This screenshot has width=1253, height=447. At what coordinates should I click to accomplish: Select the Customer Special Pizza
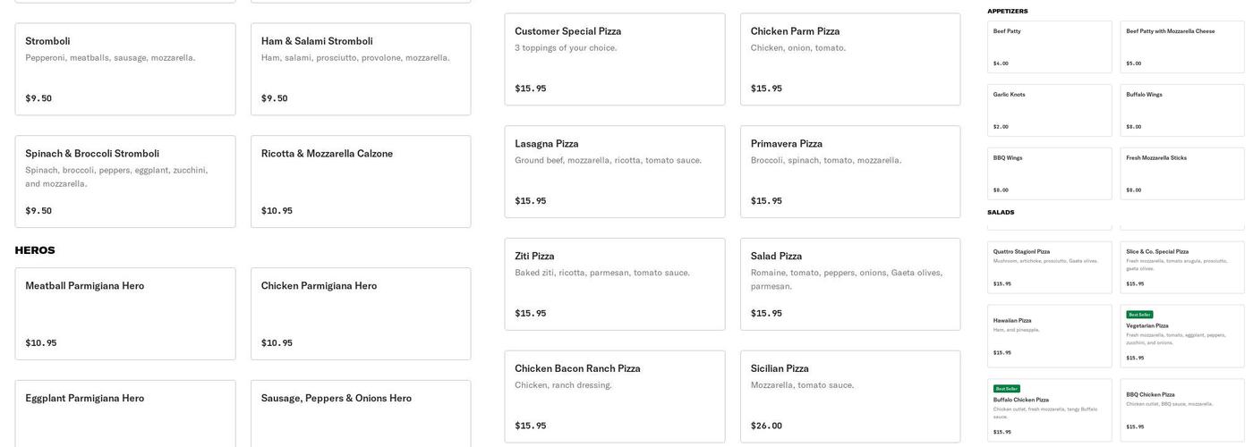[615, 59]
